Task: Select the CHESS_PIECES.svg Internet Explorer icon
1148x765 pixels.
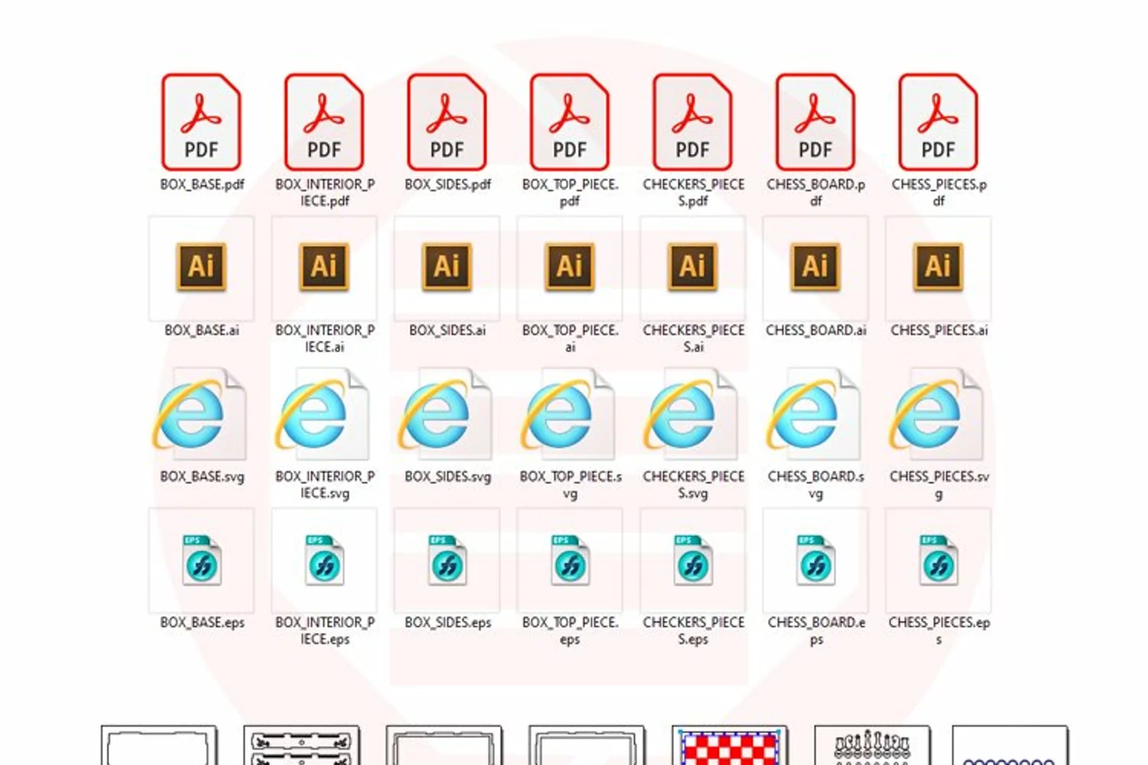Action: coord(936,414)
